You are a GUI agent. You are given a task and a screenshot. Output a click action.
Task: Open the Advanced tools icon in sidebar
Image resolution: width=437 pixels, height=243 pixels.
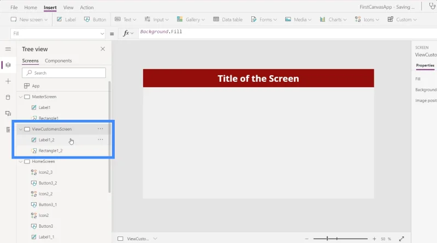point(8,130)
